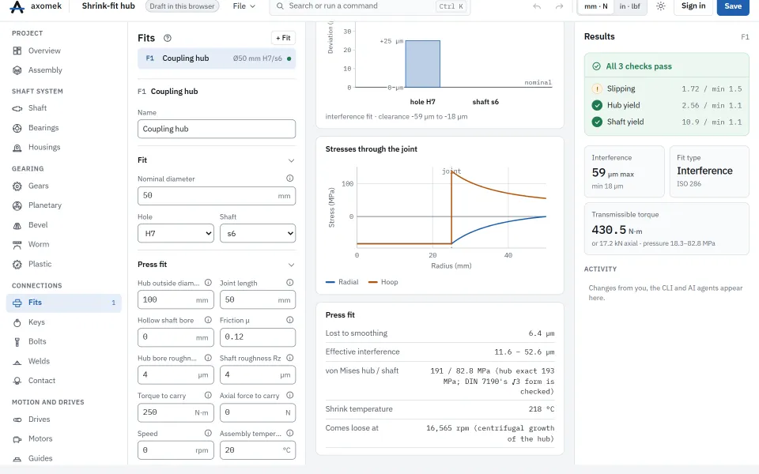
Task: Click the undo arrow icon
Action: [x=537, y=6]
